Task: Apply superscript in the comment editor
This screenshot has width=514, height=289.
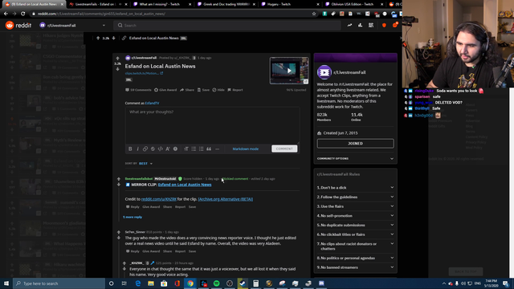Action: tap(168, 149)
